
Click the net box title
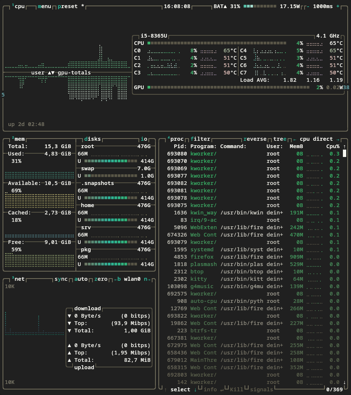tap(18, 279)
